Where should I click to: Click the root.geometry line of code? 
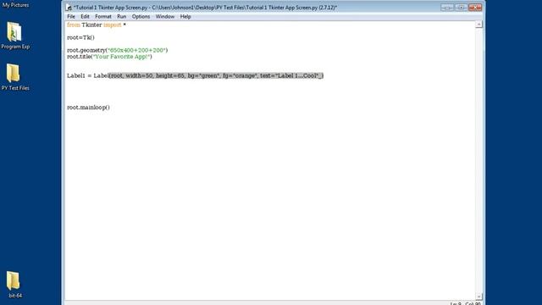point(117,50)
